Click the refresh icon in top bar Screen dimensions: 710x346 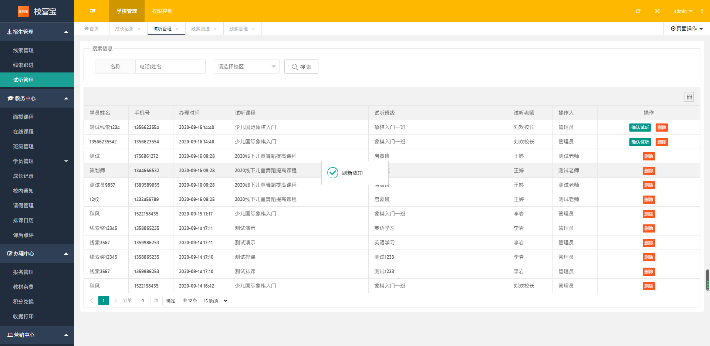click(638, 11)
